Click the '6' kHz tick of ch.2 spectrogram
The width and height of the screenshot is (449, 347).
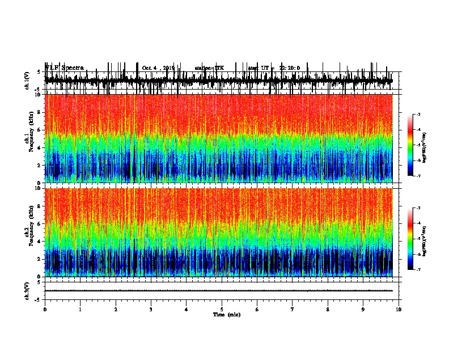pos(39,224)
